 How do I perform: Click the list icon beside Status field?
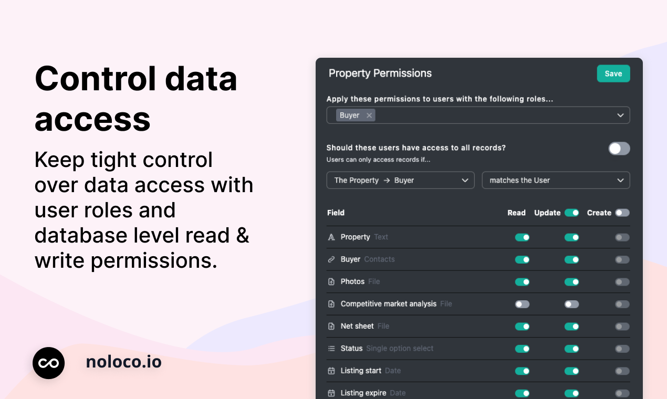331,349
